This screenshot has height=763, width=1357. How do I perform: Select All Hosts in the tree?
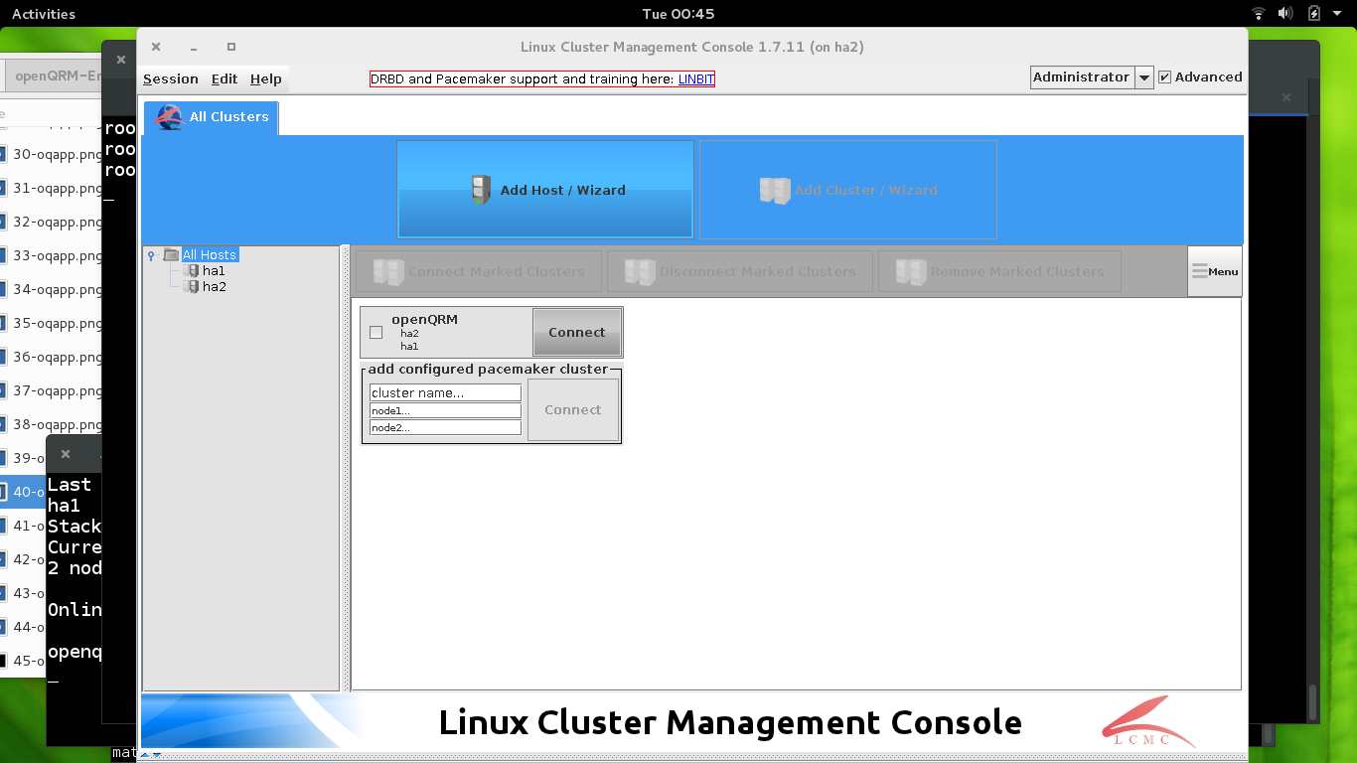(x=210, y=254)
